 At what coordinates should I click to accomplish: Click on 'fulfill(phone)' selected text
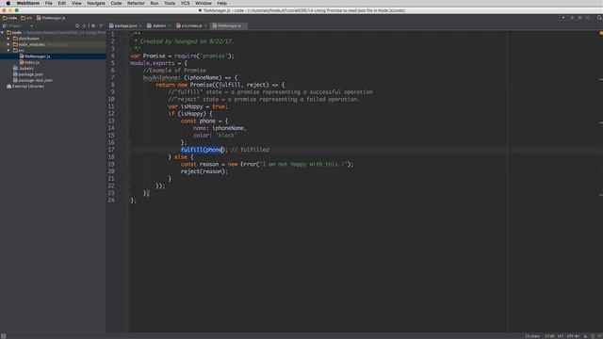click(203, 150)
